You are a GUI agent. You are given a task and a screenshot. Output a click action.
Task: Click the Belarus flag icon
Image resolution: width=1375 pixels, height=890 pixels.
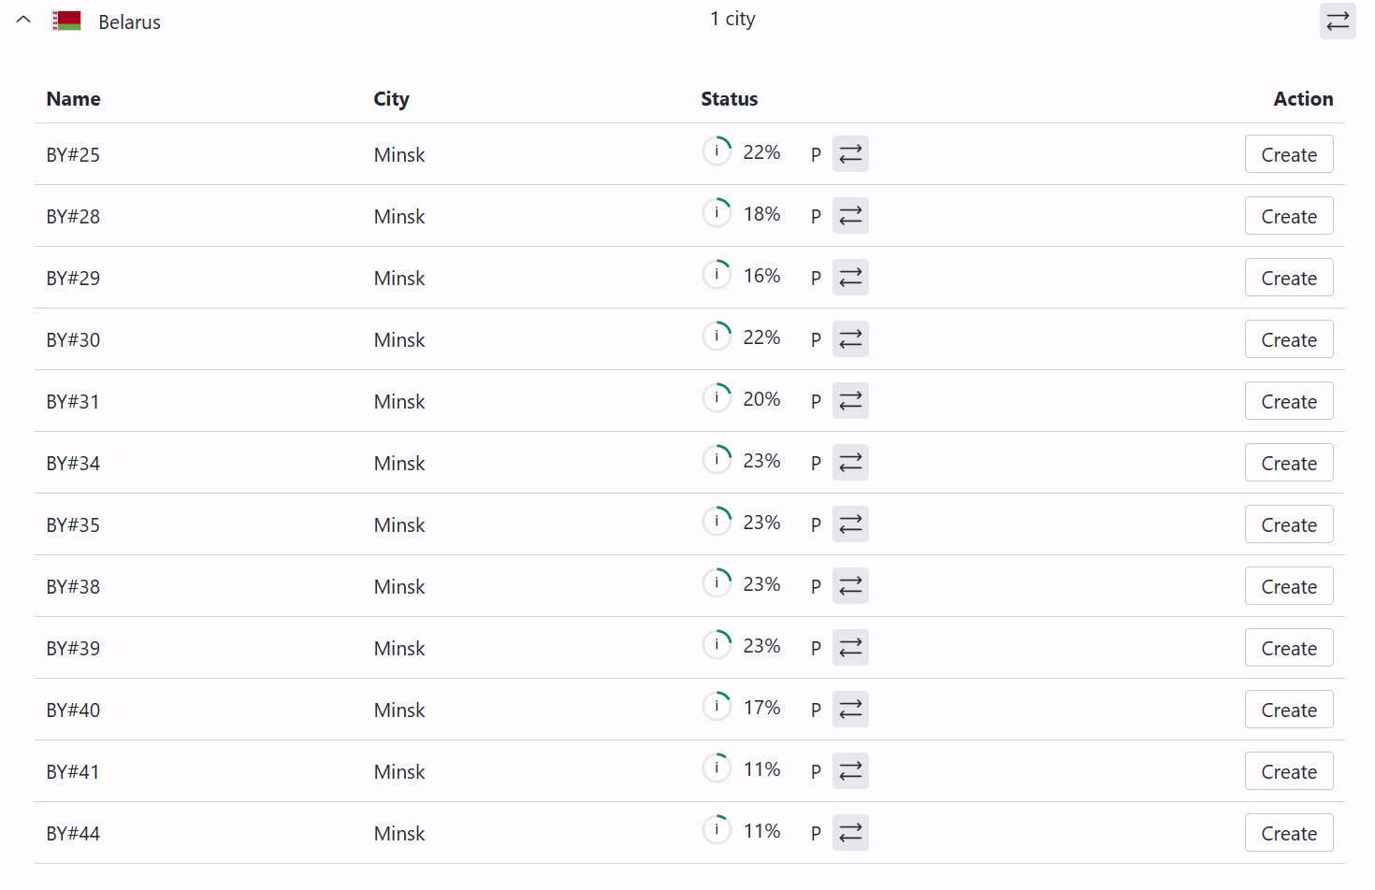coord(66,21)
